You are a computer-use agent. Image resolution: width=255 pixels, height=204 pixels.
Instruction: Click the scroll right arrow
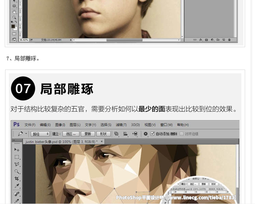pos(179,40)
